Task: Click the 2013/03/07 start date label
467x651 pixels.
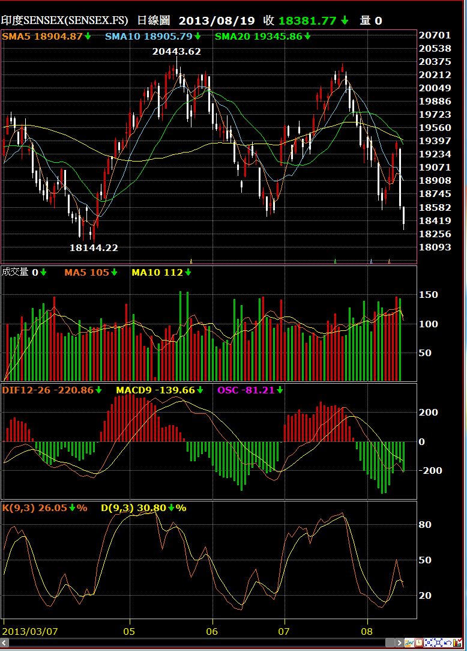Action: pos(30,632)
